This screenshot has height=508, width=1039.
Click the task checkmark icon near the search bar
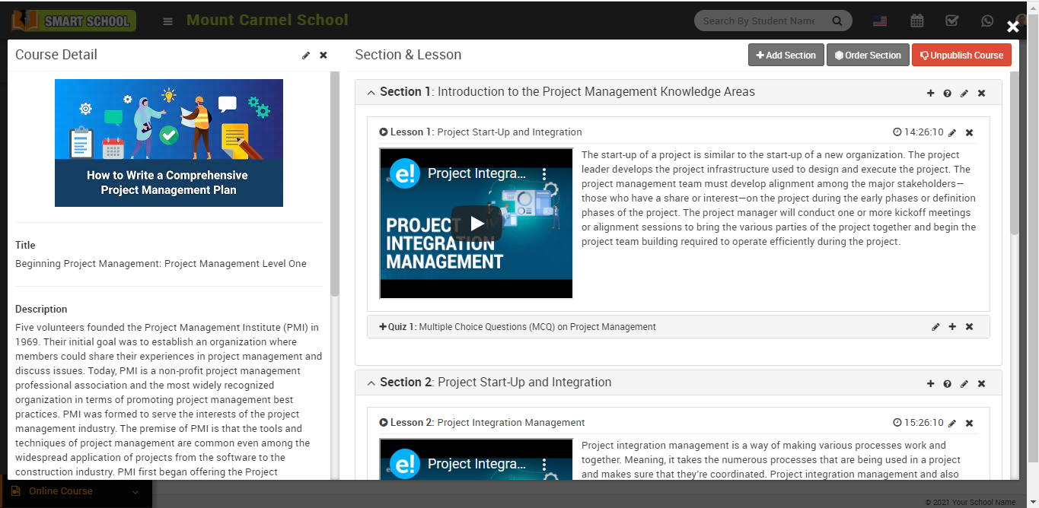click(x=951, y=21)
